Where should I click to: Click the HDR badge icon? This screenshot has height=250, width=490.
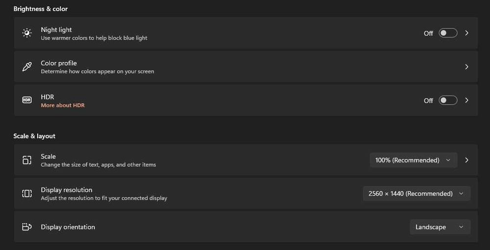27,100
